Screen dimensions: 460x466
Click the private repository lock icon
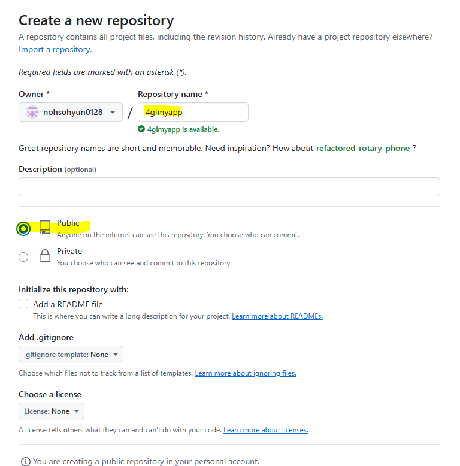(45, 256)
